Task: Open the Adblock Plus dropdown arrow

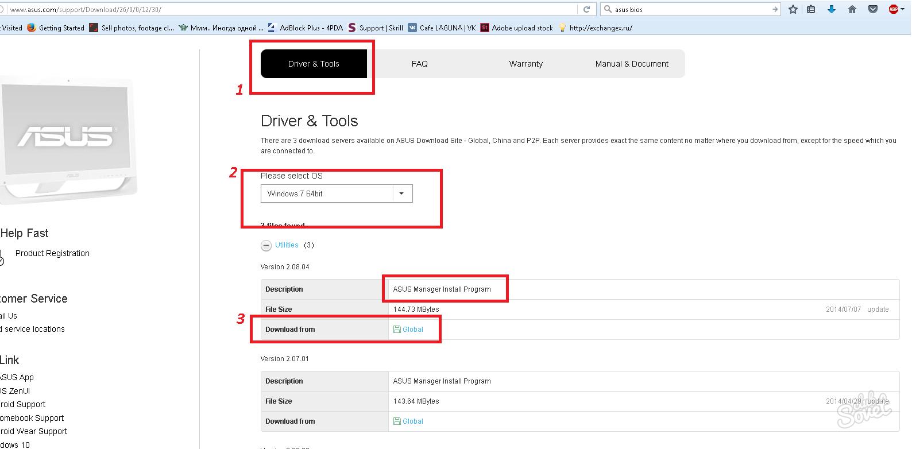Action: (x=903, y=10)
